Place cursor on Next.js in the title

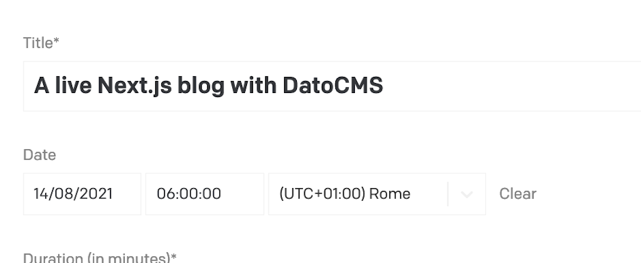tap(134, 86)
